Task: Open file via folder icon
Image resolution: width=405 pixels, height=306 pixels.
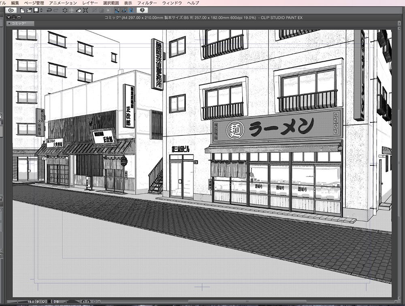Action: pos(29,11)
